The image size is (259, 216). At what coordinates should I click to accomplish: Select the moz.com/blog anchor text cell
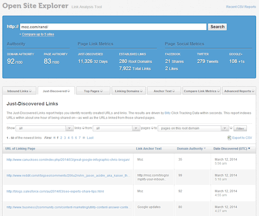[153, 177]
